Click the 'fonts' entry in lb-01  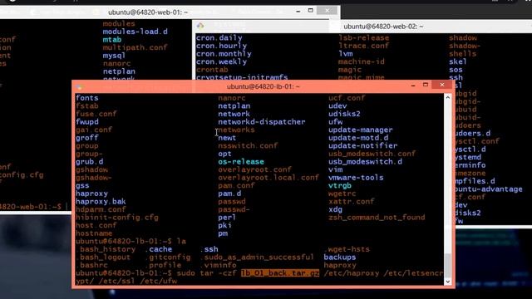87,98
